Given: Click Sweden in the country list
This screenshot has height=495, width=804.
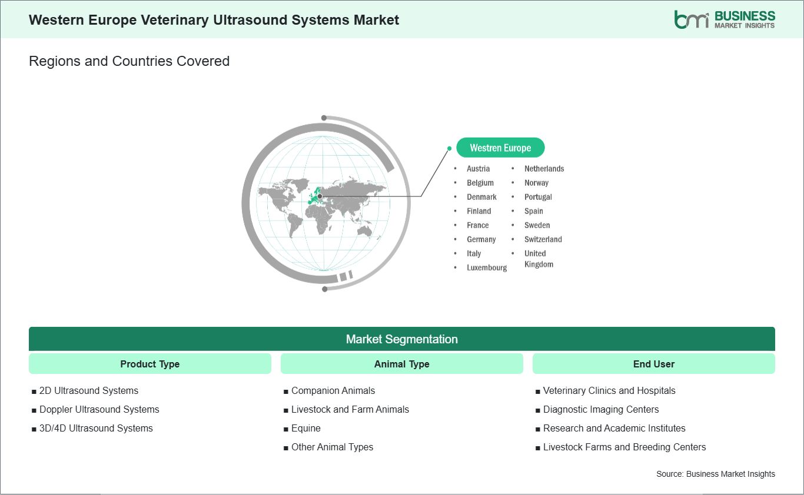Looking at the screenshot, I should tap(537, 225).
